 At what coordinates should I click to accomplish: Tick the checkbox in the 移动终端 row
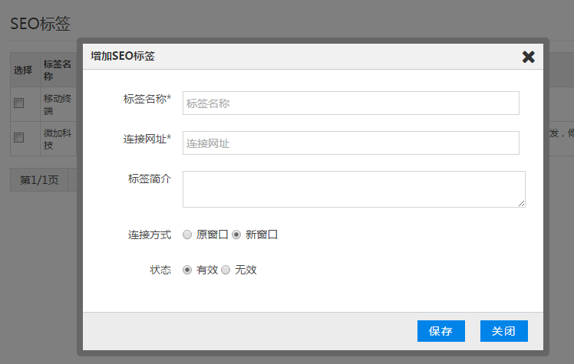pyautogui.click(x=19, y=103)
